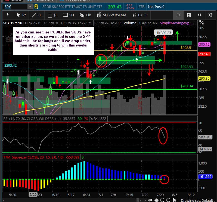Click the zoom in magnifier icon

(162, 200)
